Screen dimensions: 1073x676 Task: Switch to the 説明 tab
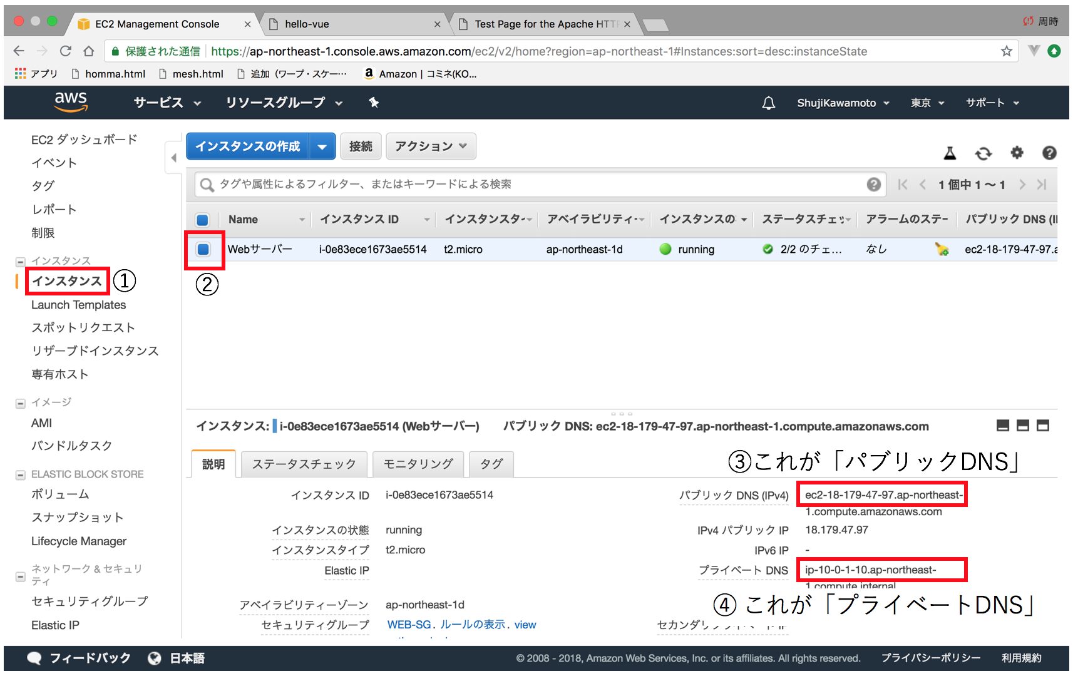click(x=213, y=464)
